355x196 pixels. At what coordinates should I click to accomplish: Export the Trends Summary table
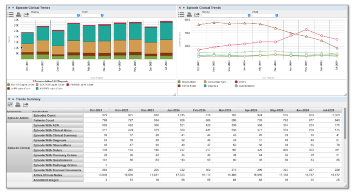click(26, 105)
